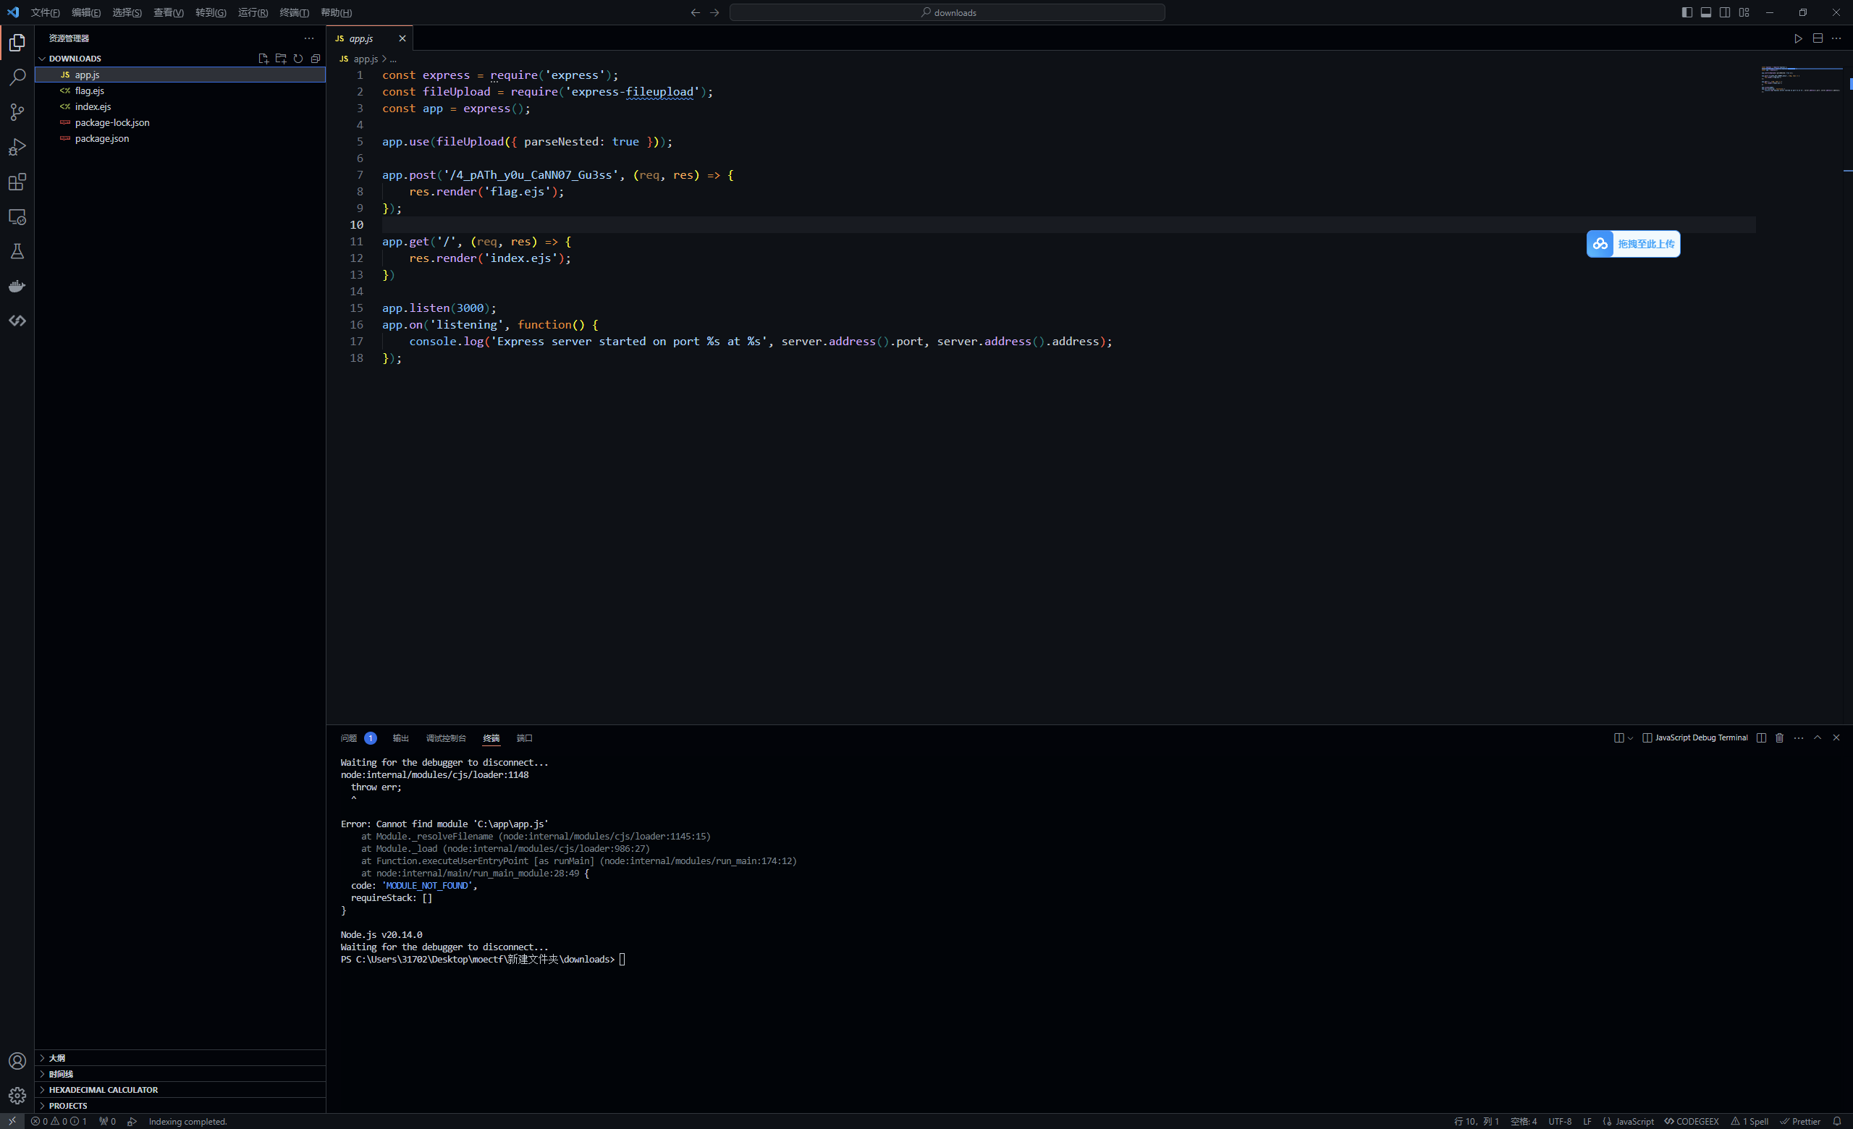Viewport: 1853px width, 1129px height.
Task: Click the 拖拽至此上传 upload button
Action: click(x=1634, y=244)
